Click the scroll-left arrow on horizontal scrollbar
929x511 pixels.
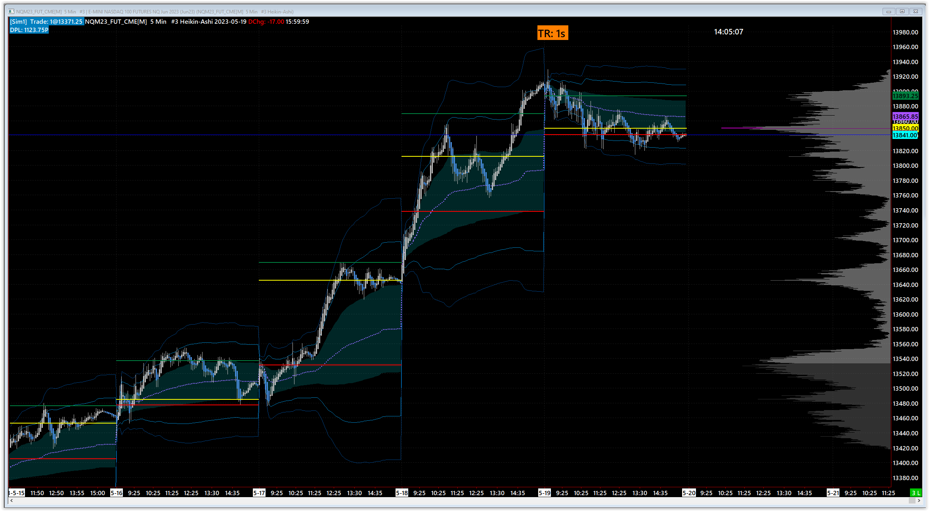[11, 501]
